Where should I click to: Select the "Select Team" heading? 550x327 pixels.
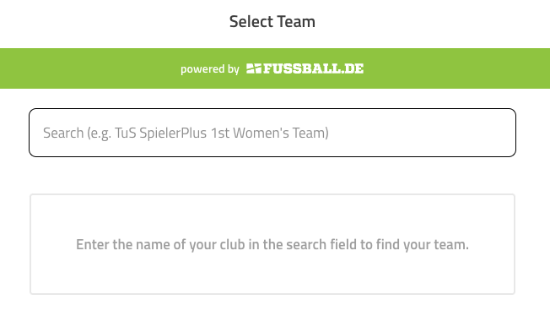[272, 21]
